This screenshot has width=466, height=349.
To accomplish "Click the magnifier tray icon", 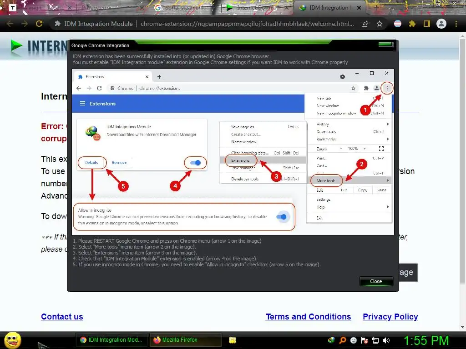I will [x=343, y=340].
